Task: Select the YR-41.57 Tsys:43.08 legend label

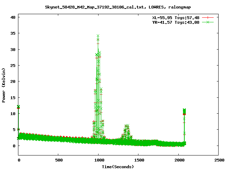Action: pos(176,22)
